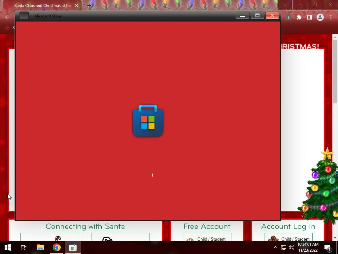This screenshot has height=254, width=338.
Task: Open Chrome three-dot menu
Action: pyautogui.click(x=331, y=17)
